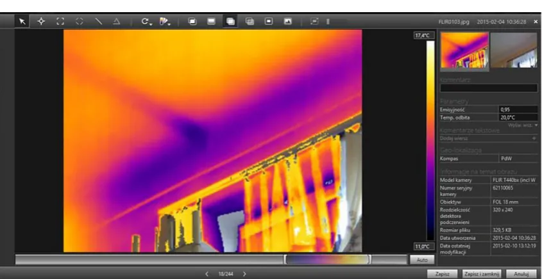Click the Obiektyw value FOL 18 mm

pos(505,202)
